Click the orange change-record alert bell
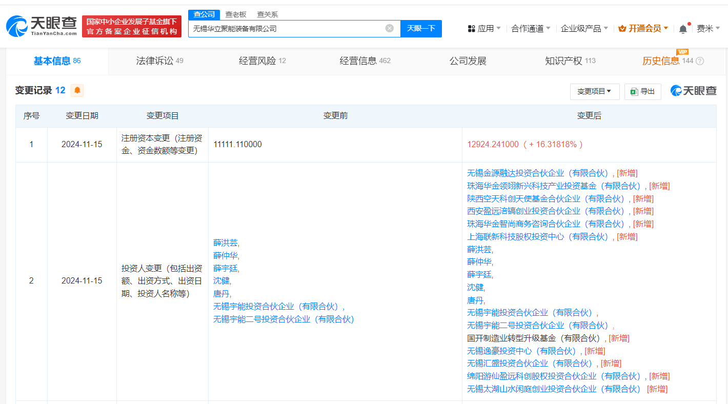 [x=77, y=91]
